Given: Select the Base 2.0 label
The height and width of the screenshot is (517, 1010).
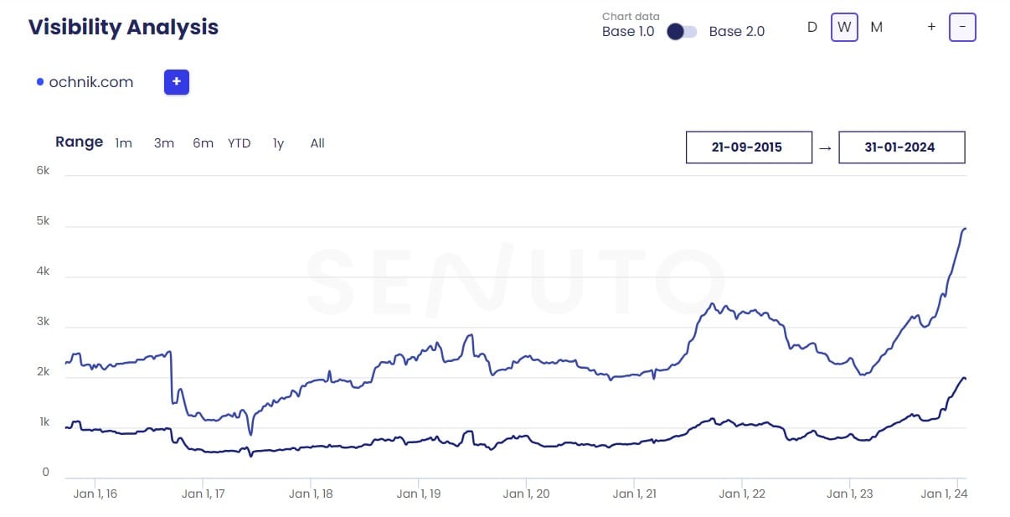Looking at the screenshot, I should 736,32.
